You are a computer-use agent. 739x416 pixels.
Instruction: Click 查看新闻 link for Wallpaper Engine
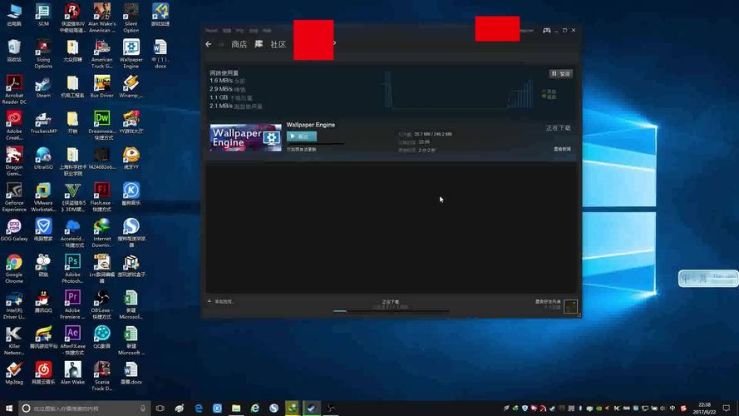[562, 150]
